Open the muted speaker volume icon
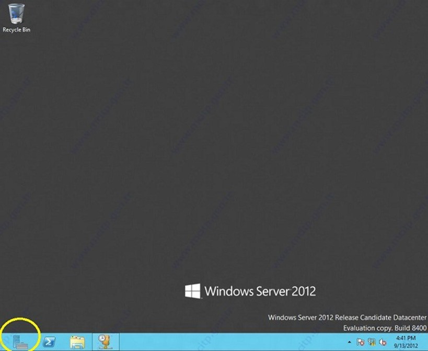 click(x=383, y=342)
